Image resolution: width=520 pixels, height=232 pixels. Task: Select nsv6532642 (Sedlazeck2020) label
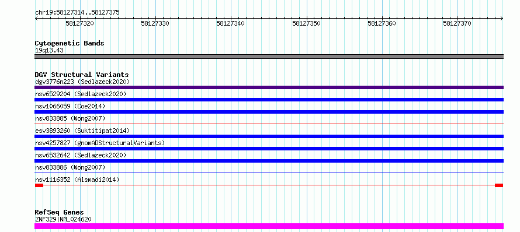coord(81,155)
